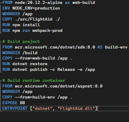Image resolution: width=129 pixels, height=122 pixels.
Task: Click the 'build-env' alias after AS
Action: pos(116,47)
